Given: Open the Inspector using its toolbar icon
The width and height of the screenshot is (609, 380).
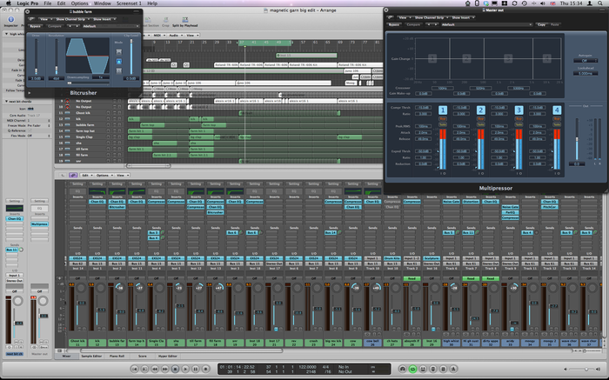Looking at the screenshot, I should 10,19.
